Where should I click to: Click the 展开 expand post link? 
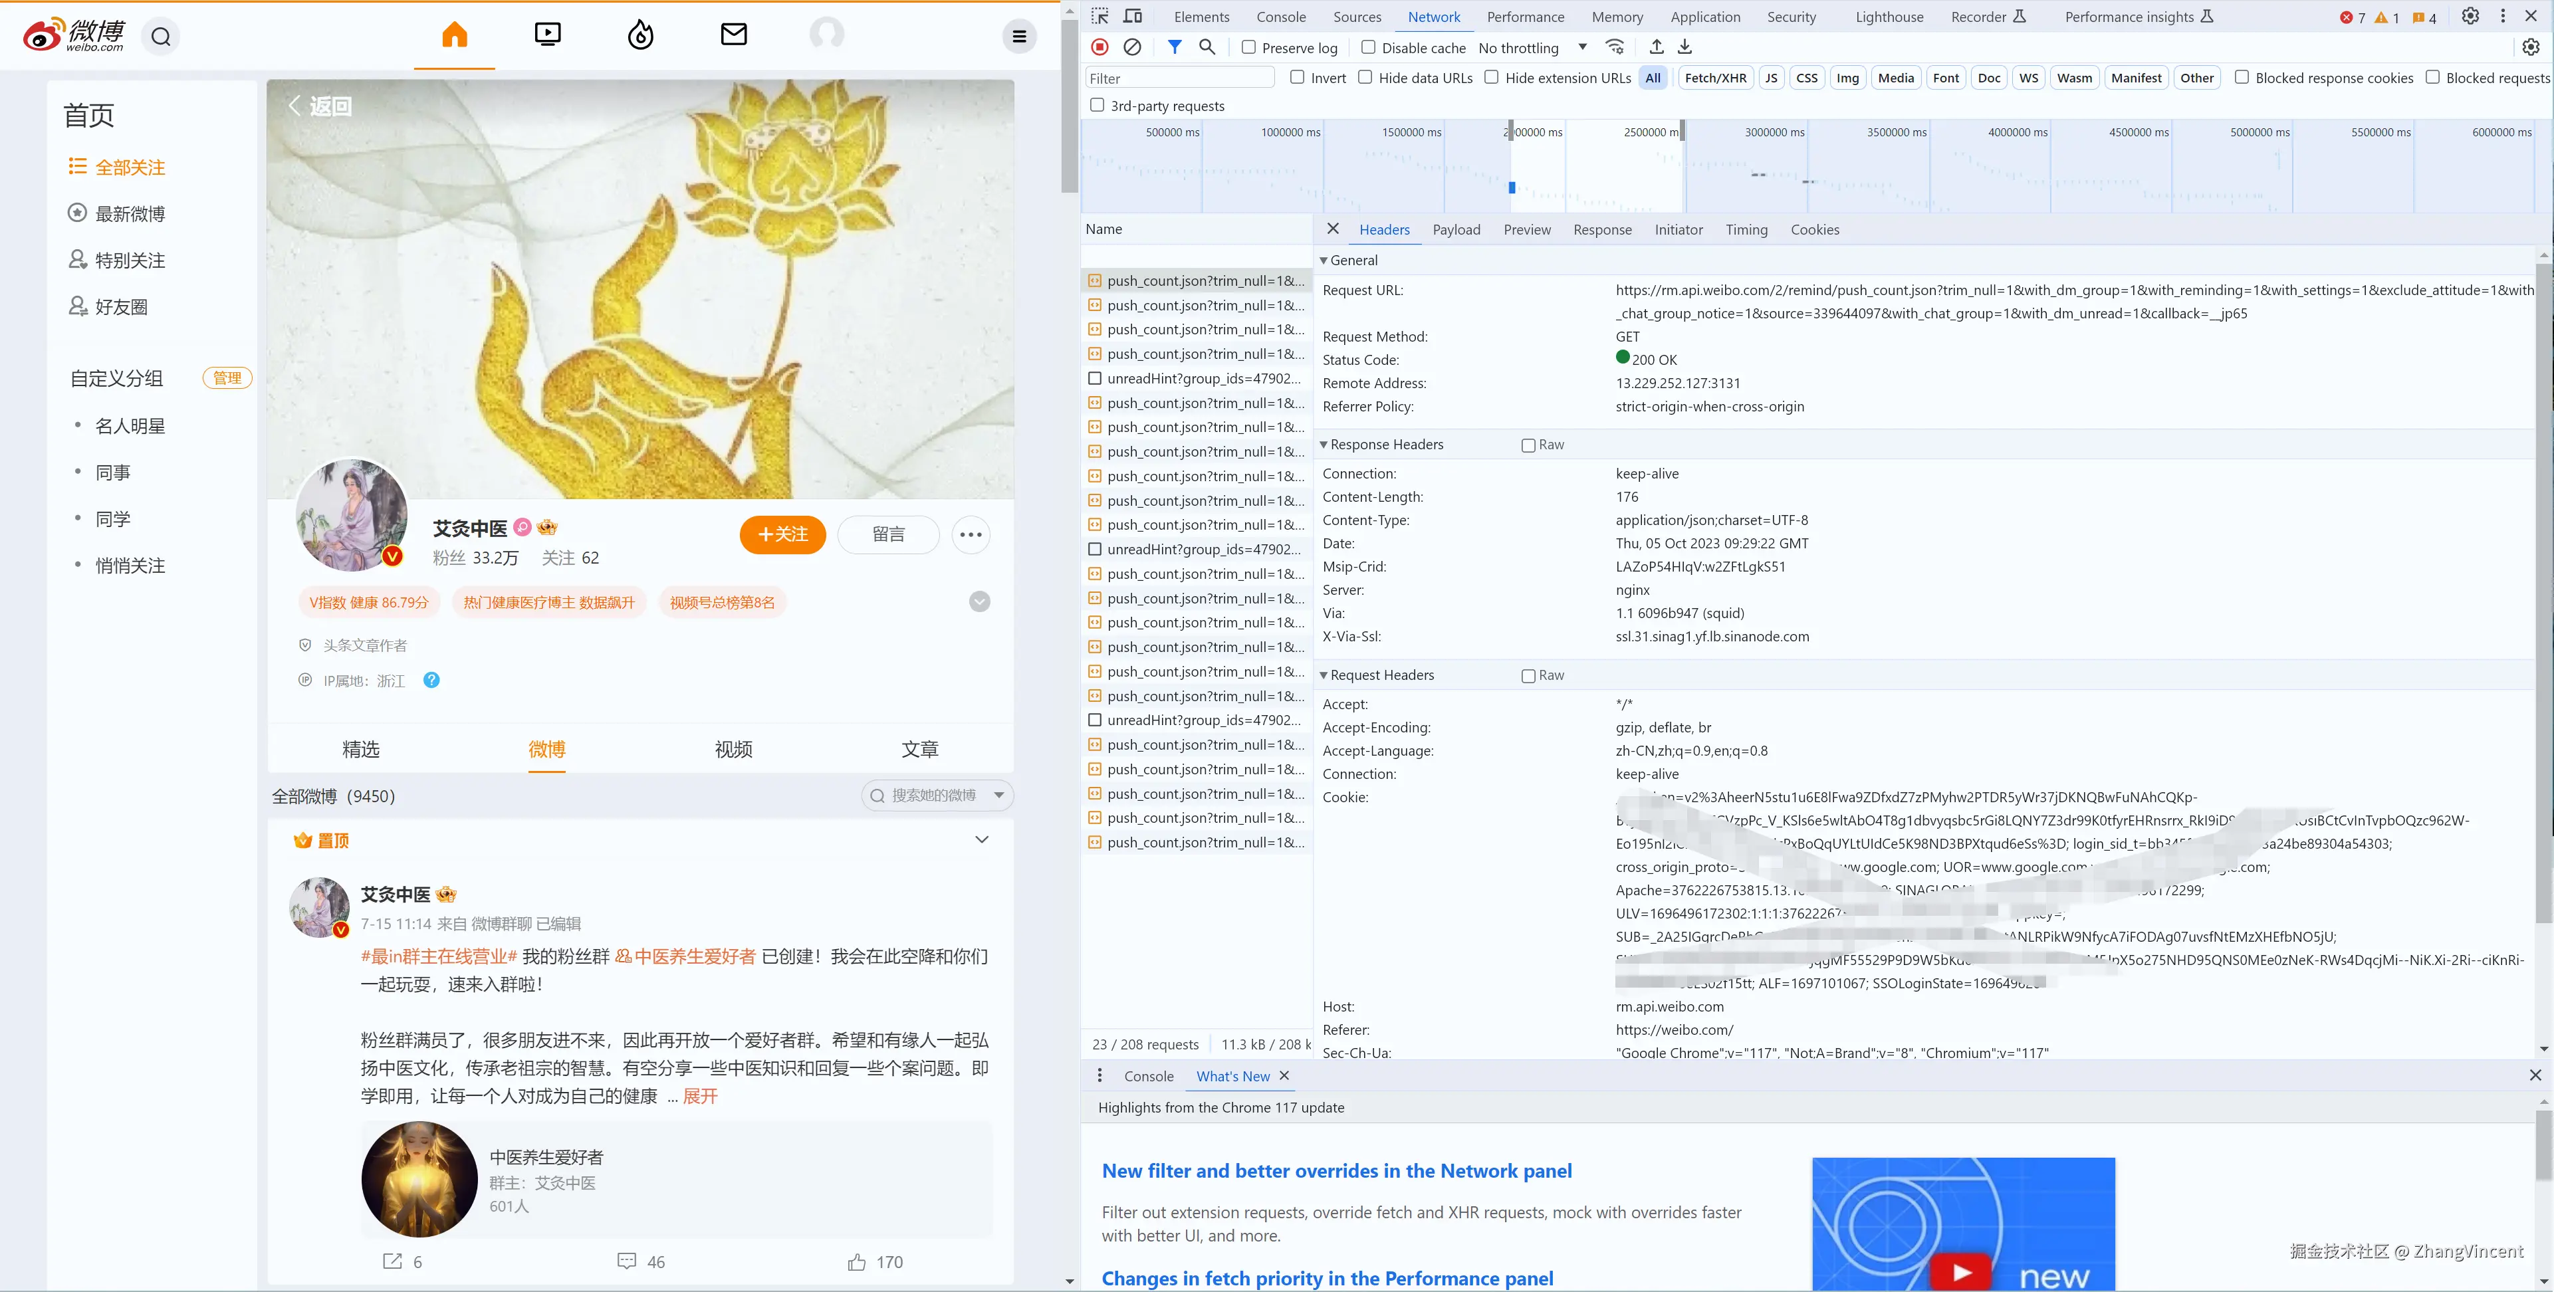(700, 1096)
